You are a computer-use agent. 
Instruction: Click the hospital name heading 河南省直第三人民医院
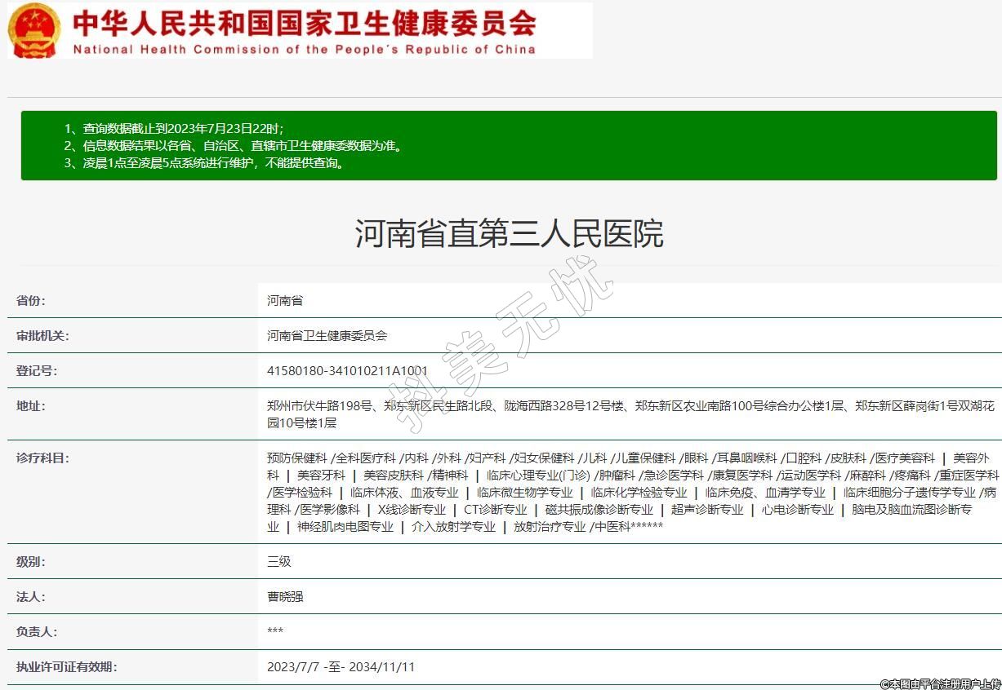[x=509, y=234]
